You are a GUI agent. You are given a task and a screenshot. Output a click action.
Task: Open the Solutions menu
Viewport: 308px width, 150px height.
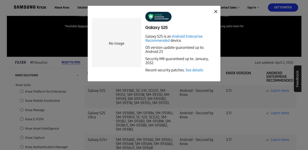pos(83,7)
